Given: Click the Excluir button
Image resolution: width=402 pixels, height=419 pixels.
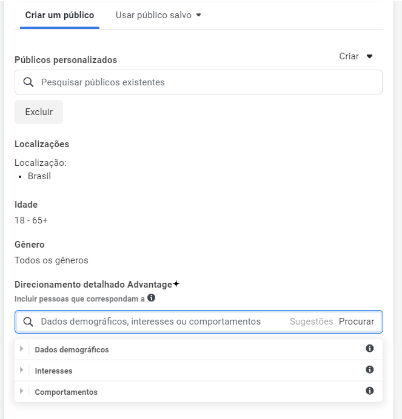Looking at the screenshot, I should pos(39,112).
